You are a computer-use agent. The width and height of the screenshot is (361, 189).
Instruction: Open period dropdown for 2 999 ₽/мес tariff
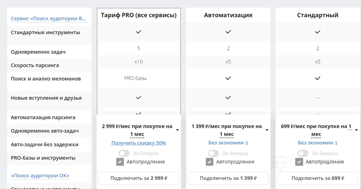(x=177, y=130)
